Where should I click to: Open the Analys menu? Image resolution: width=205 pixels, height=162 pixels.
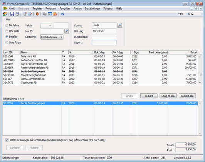click(77, 8)
